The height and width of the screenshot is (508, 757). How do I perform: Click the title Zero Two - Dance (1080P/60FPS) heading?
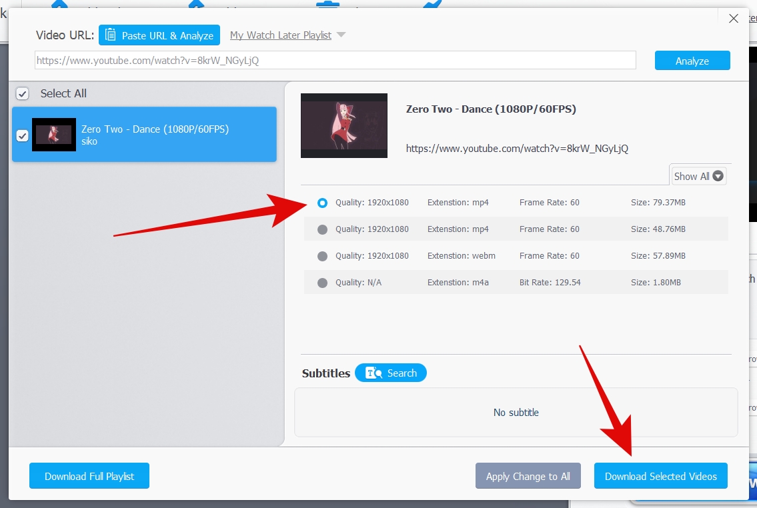491,109
